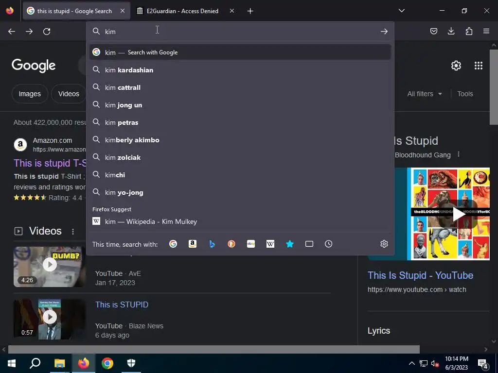Viewport: 498px width, 373px height.
Task: Click the horizontal page scrollbar
Action: (214, 349)
